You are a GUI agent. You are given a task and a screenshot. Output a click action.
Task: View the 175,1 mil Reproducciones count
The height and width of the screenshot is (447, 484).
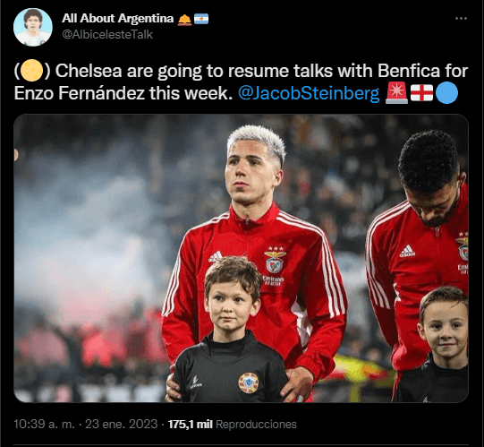(232, 424)
